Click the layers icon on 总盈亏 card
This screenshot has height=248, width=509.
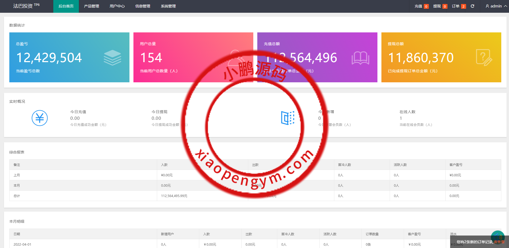pyautogui.click(x=112, y=58)
